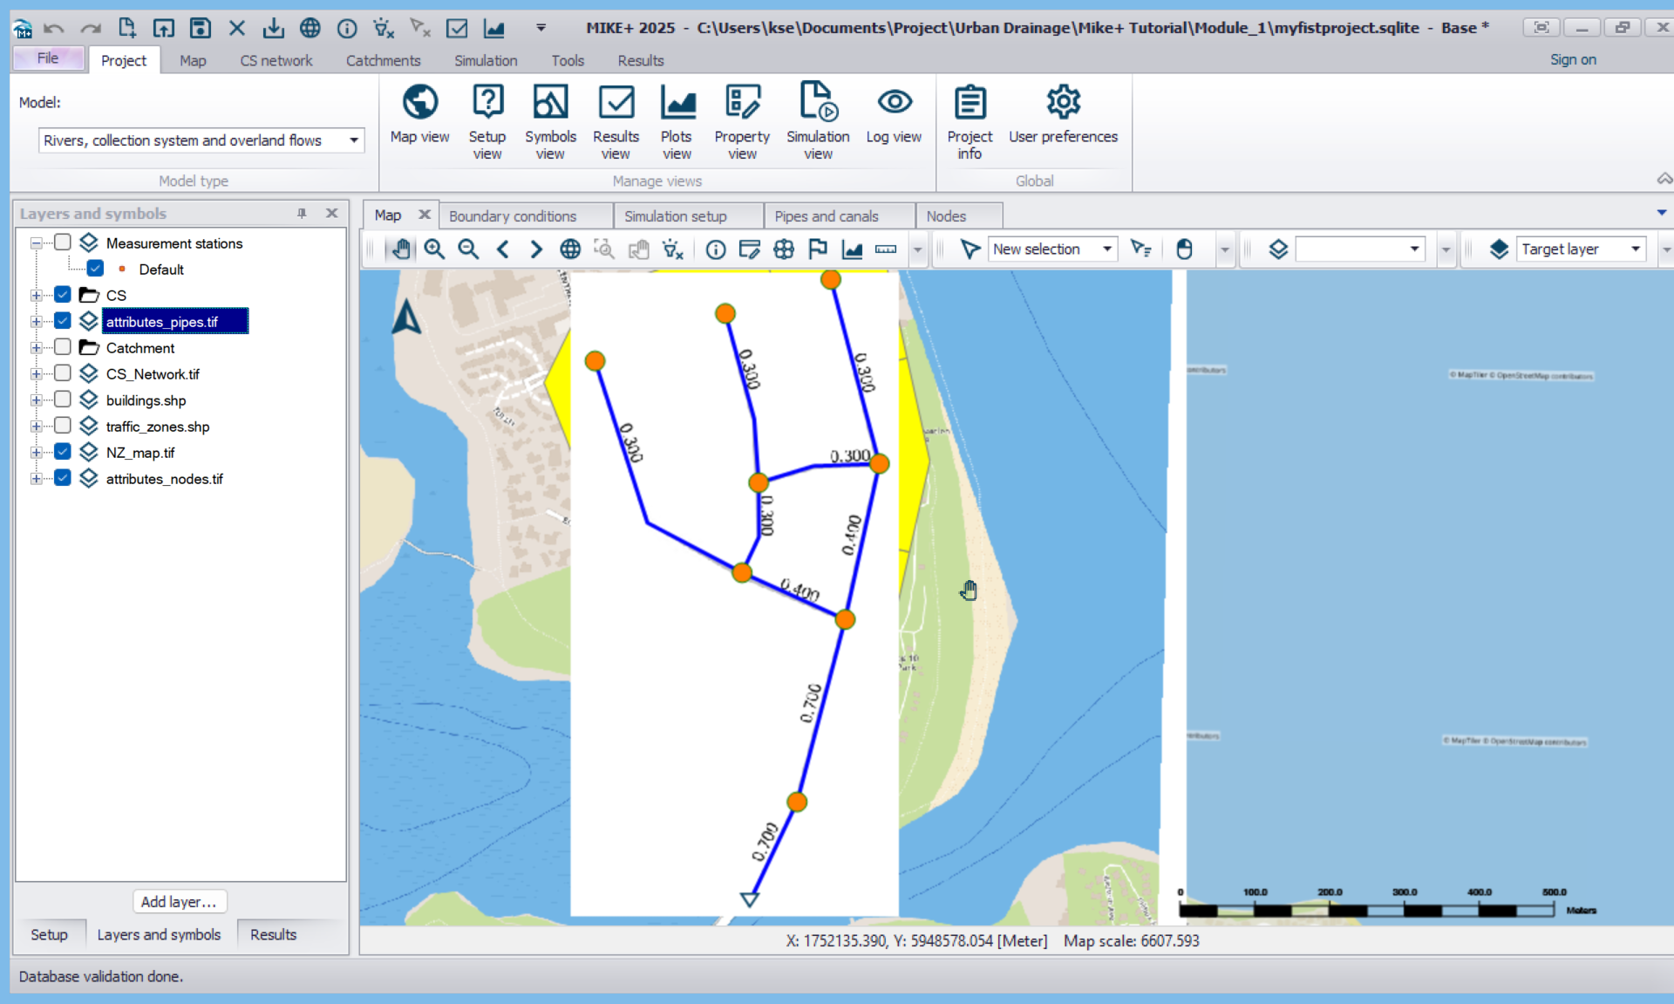
Task: Select the Pan hand tool in map toolbar
Action: pos(400,249)
